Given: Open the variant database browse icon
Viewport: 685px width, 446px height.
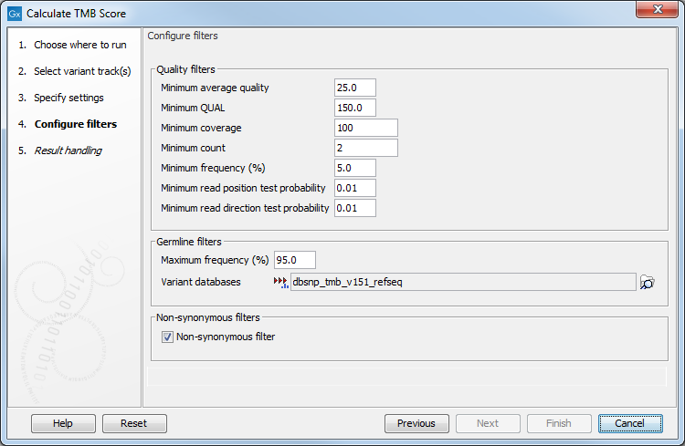Looking at the screenshot, I should click(647, 283).
